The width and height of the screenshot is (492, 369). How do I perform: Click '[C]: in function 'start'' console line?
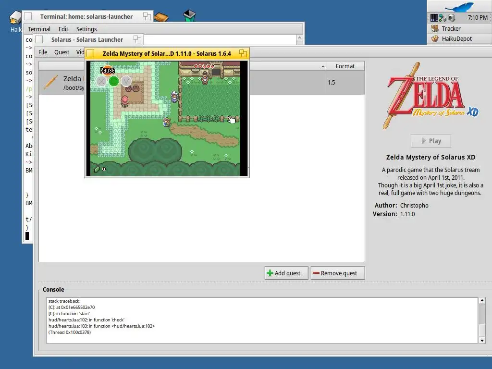pos(69,314)
